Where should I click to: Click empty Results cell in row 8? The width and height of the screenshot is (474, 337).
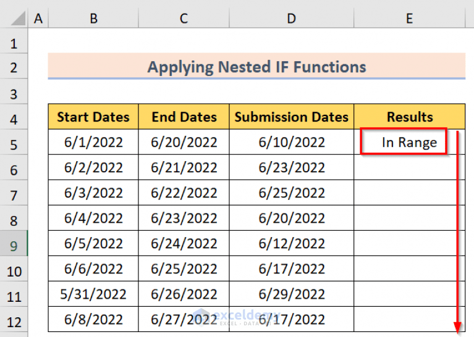pos(409,218)
